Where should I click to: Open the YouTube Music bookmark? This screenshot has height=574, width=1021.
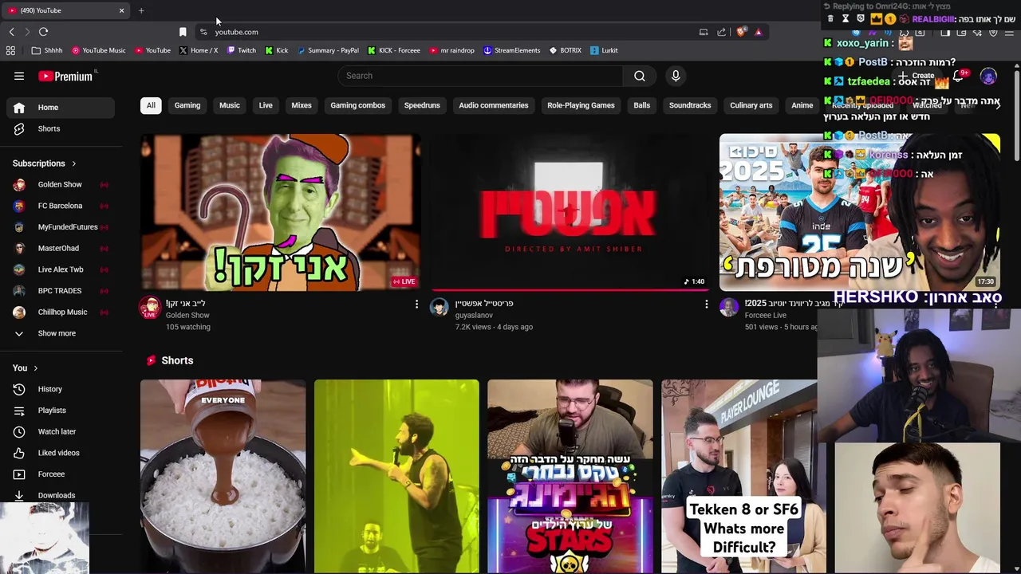click(99, 50)
